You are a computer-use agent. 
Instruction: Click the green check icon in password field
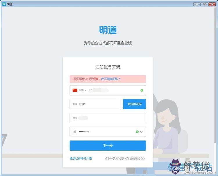pos(137,132)
